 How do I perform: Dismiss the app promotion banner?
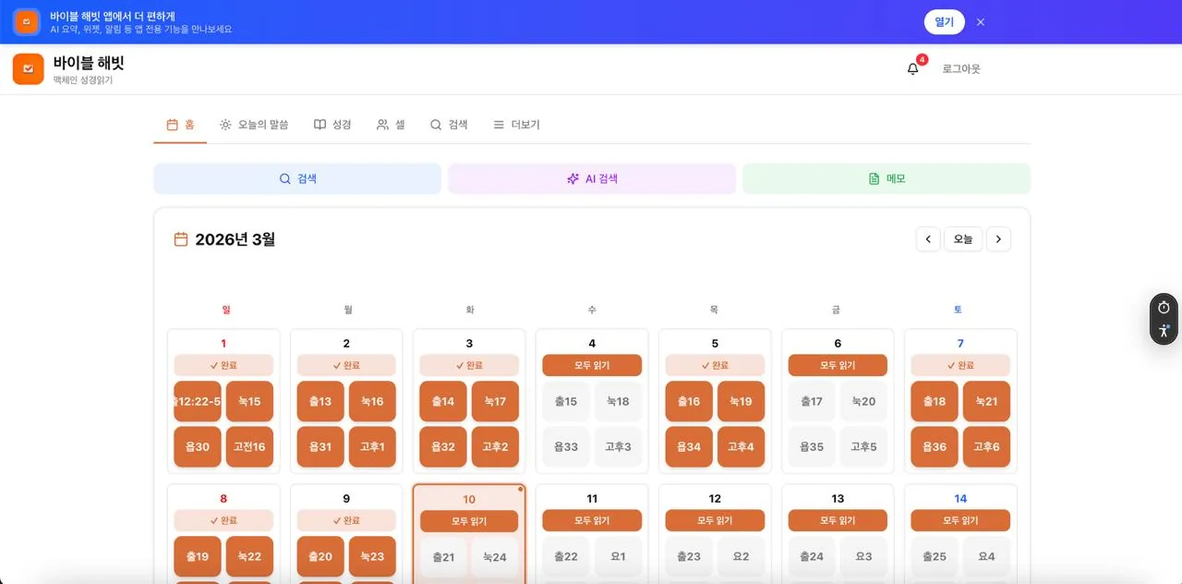981,22
